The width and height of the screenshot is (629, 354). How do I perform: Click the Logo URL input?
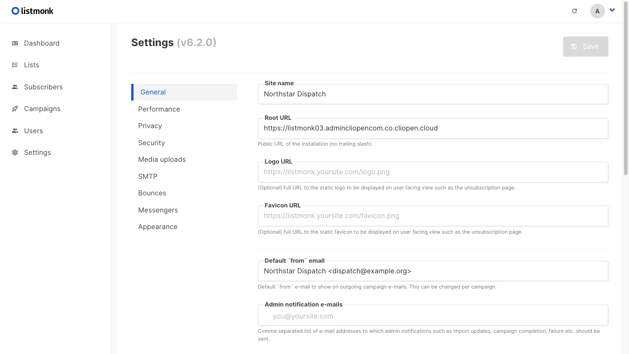click(x=433, y=172)
